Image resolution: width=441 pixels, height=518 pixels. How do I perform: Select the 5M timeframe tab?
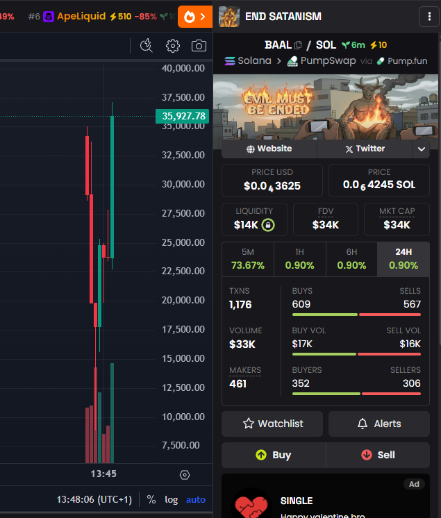(x=248, y=259)
